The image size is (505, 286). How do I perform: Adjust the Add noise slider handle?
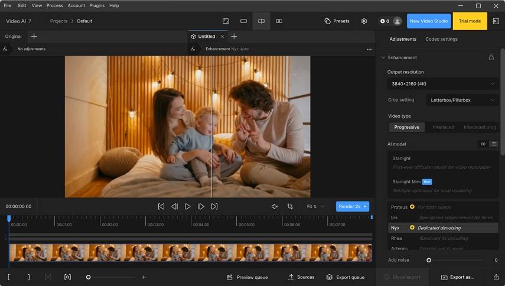coord(429,260)
